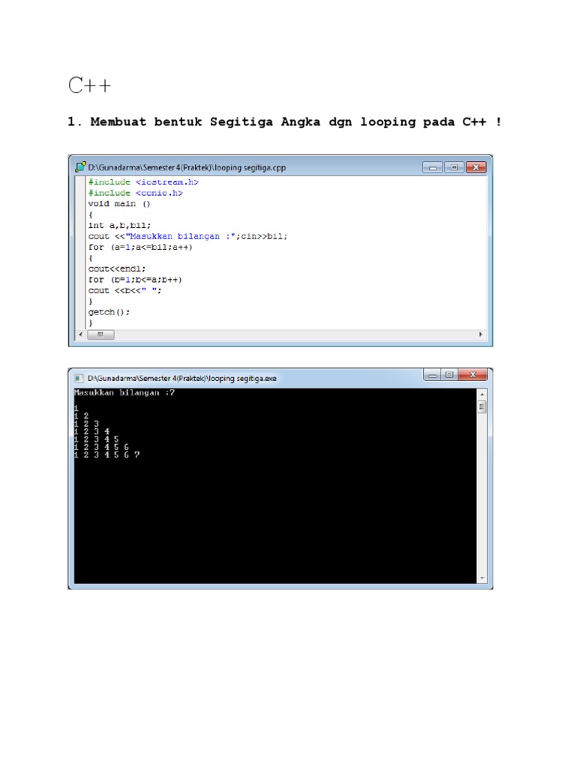This screenshot has height=768, width=576.
Task: Close the looping segitiga.cpp editor window
Action: (x=475, y=167)
